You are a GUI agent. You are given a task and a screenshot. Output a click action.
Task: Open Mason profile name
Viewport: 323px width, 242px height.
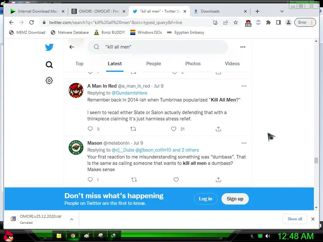pyautogui.click(x=95, y=143)
